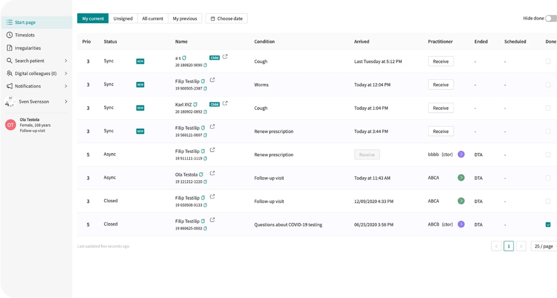
Task: Copy name icon next to Ola Testola
Action: tap(201, 175)
